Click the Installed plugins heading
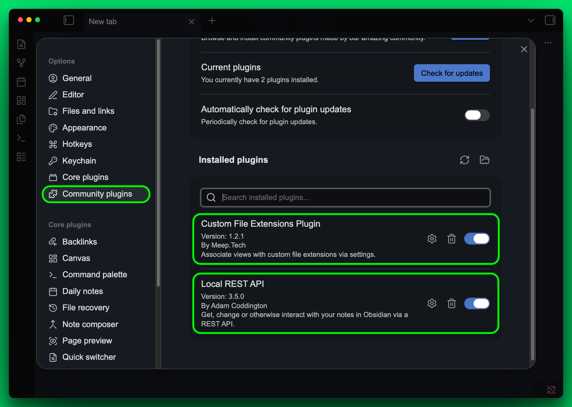572x407 pixels. pos(233,160)
